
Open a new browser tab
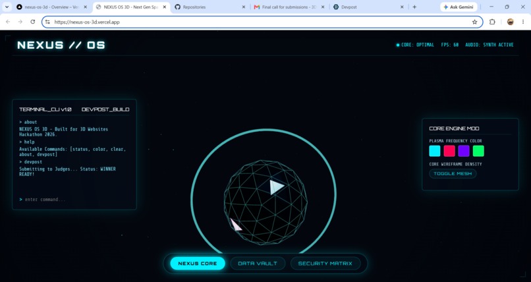pos(414,7)
